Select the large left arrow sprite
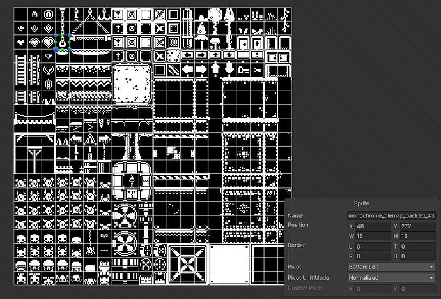This screenshot has height=299, width=441. pyautogui.click(x=188, y=69)
